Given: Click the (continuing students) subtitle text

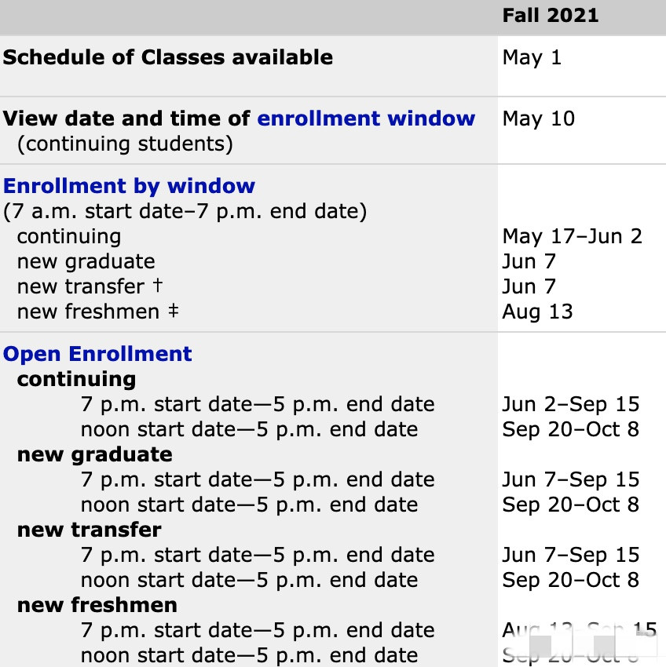Looking at the screenshot, I should click(x=125, y=144).
